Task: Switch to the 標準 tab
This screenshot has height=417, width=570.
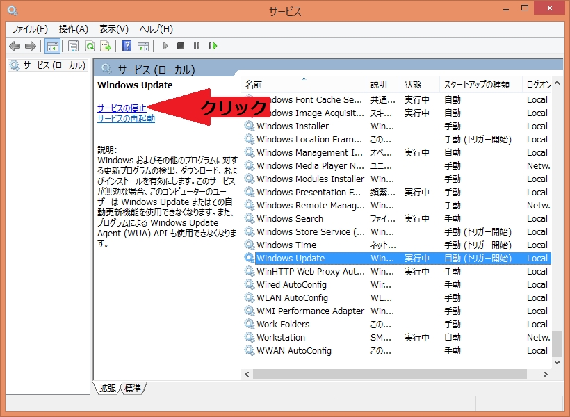Action: (x=133, y=389)
